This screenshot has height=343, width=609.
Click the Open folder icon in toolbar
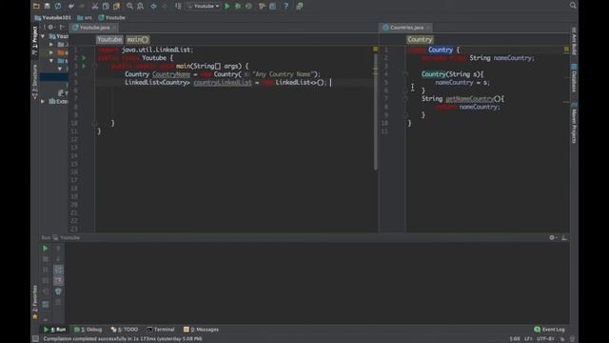[x=36, y=6]
